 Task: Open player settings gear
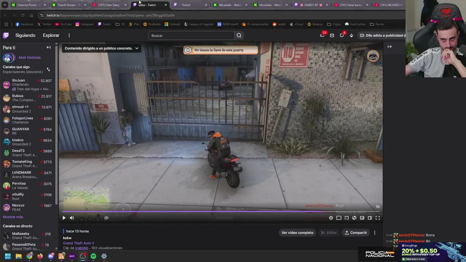coord(331,218)
